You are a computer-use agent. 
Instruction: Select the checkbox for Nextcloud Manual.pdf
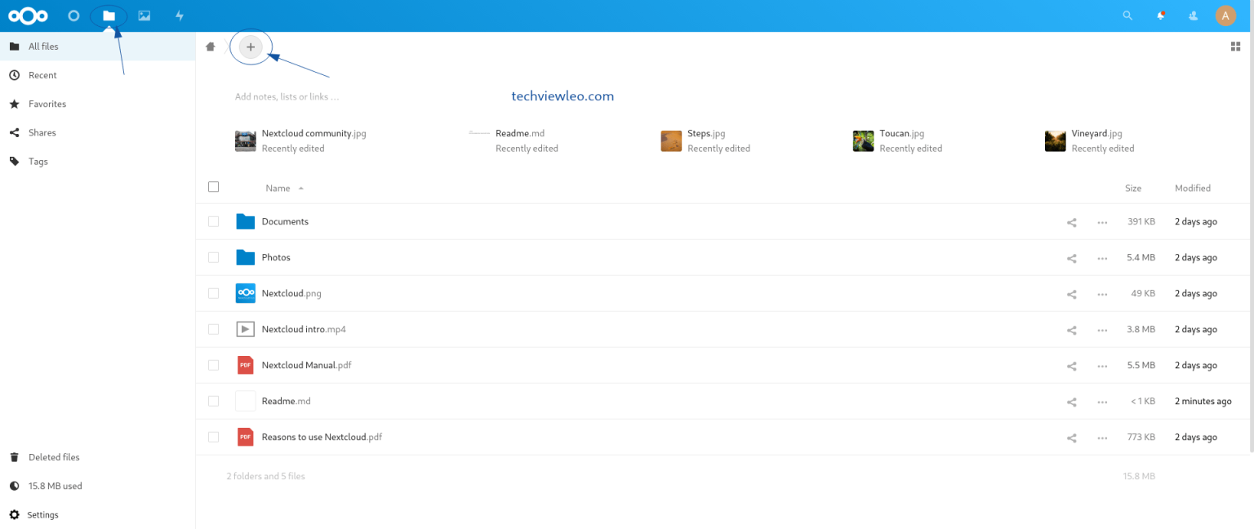(213, 365)
